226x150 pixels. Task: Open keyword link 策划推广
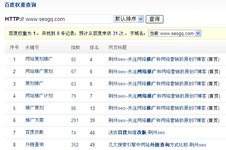pos(34,83)
